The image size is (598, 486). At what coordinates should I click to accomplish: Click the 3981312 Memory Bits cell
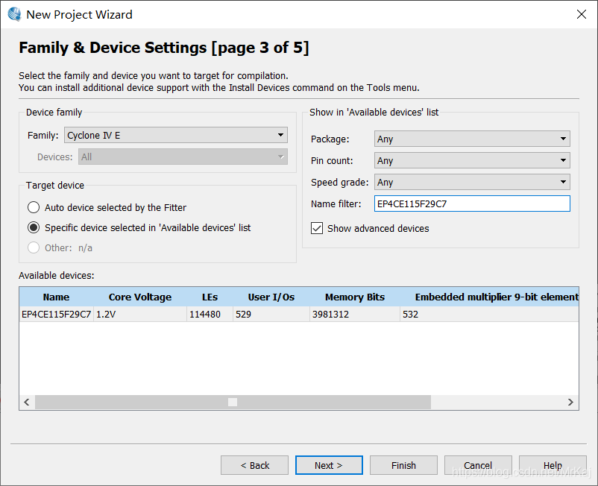click(355, 315)
